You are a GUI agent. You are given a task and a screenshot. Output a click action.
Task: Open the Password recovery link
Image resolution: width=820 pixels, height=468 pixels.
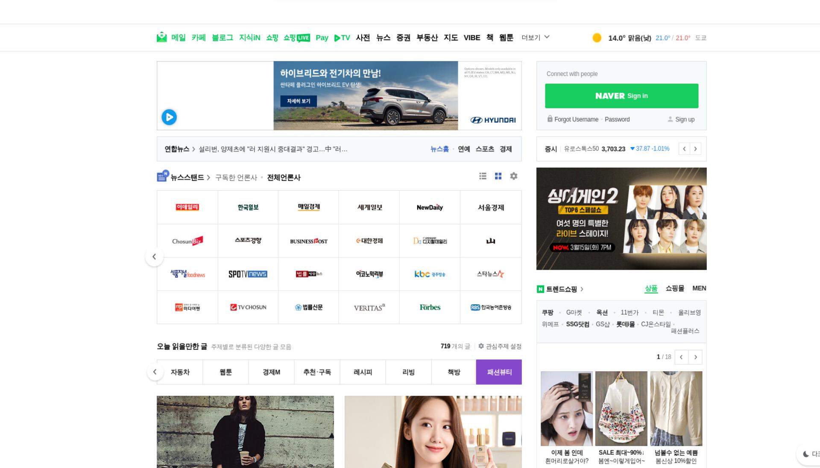[x=617, y=119]
